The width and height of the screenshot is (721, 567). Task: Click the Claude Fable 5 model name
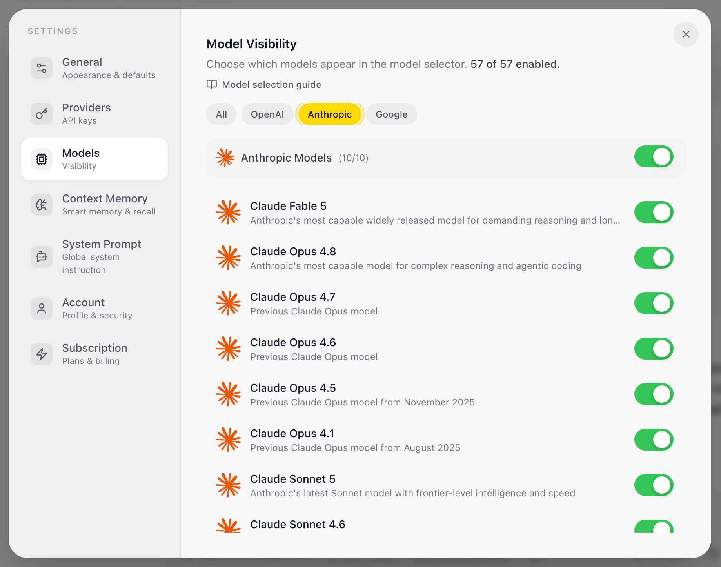point(288,206)
